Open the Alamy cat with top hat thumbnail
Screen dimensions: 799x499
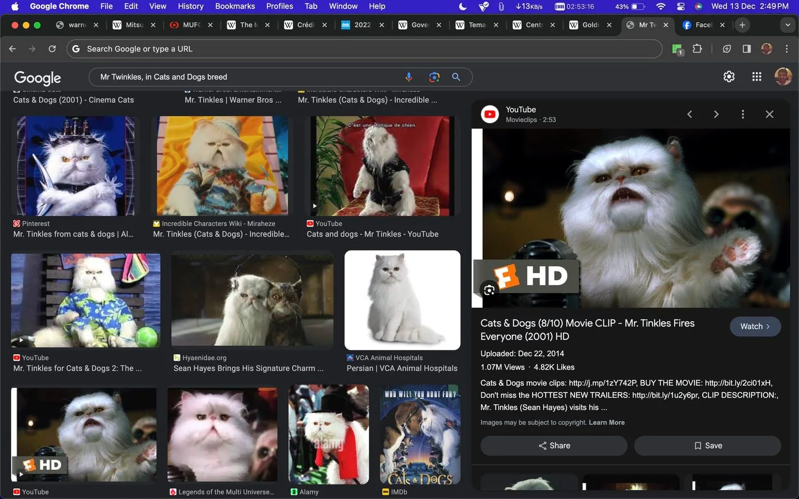pos(329,435)
